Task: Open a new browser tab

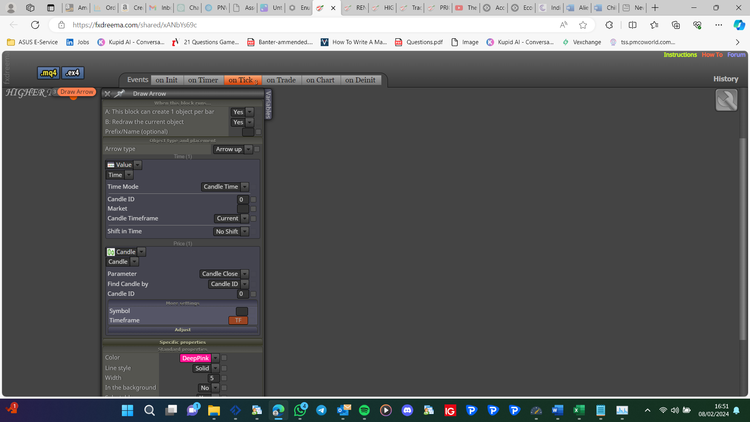Action: (655, 7)
